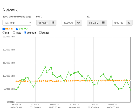135x109 pixels.
Task: Click the 08:10:00 AM time axis label
Action: tap(35, 107)
